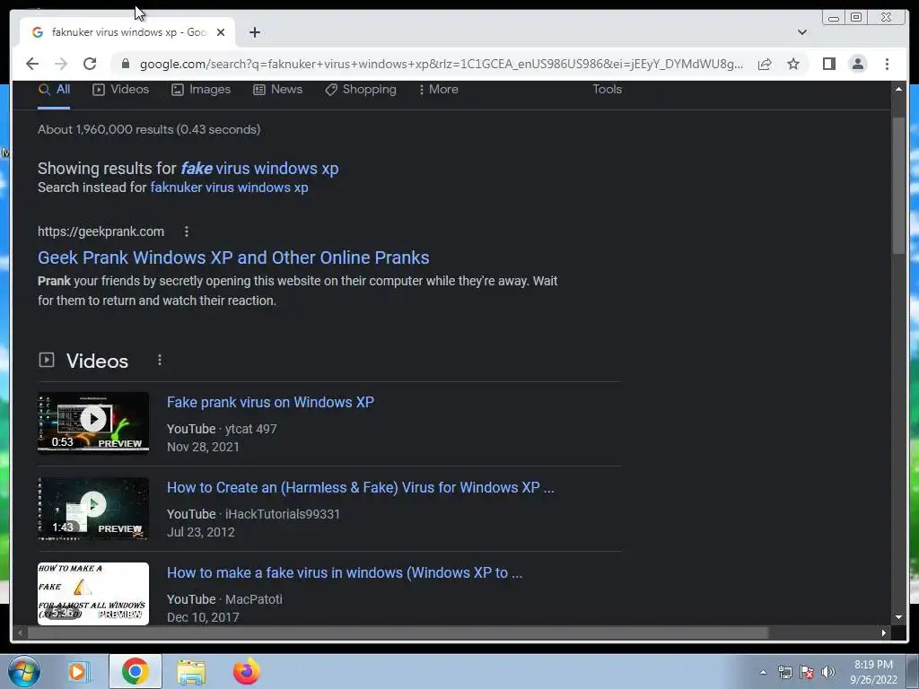Open Windows Explorer from the taskbar

pyautogui.click(x=191, y=671)
